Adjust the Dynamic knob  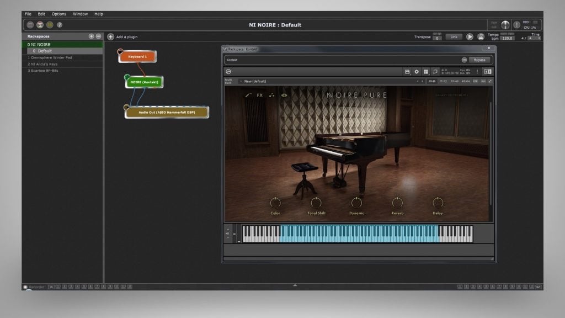click(356, 203)
